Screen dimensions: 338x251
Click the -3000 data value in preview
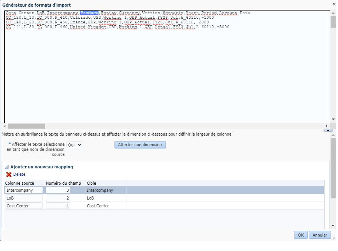point(223,27)
